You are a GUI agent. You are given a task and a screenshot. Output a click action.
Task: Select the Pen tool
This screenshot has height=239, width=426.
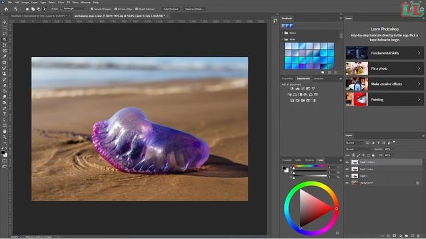point(5,108)
